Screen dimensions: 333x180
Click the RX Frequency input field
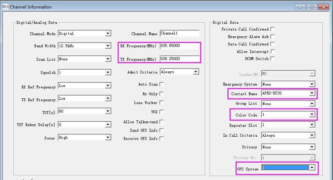179,46
